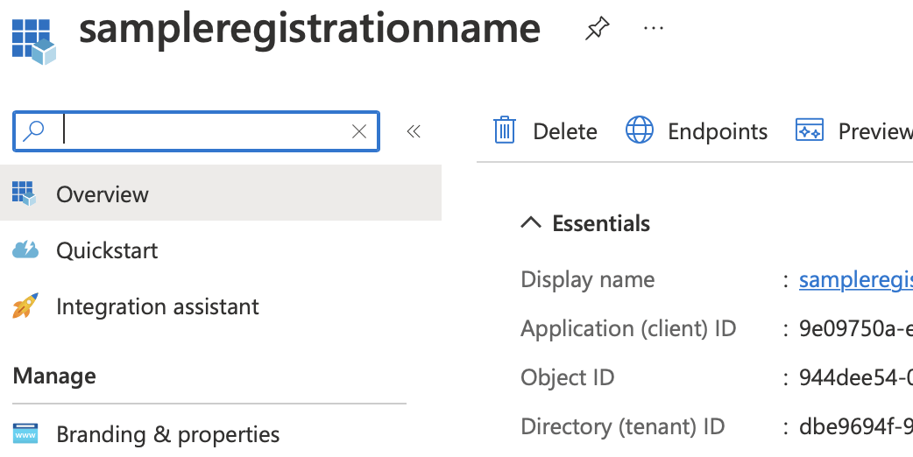The image size is (913, 457).
Task: Collapse the Essentials section
Action: (531, 223)
